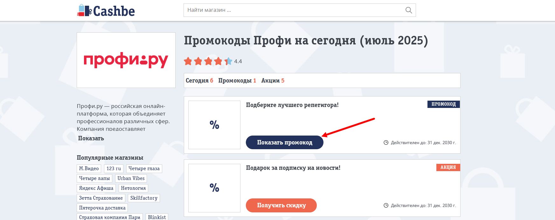Open the 'Страховая компания Пари' store tag
This screenshot has width=555, height=220.
(x=110, y=217)
